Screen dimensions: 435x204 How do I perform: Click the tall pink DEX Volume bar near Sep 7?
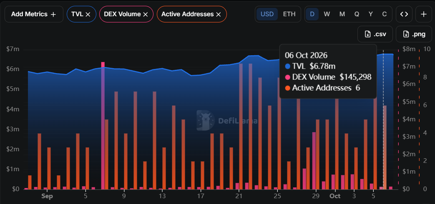click(x=103, y=126)
